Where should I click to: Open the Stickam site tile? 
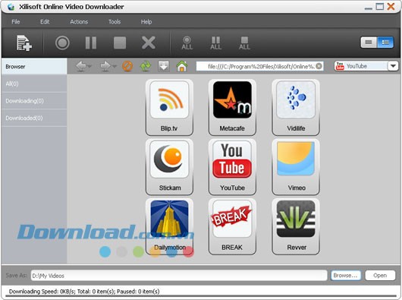(x=169, y=167)
